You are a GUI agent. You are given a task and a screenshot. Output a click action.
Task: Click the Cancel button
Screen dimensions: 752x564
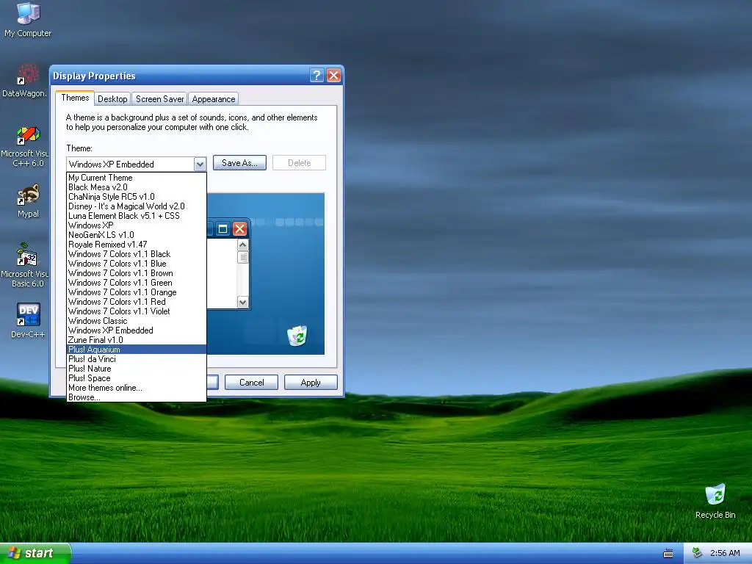(x=251, y=382)
